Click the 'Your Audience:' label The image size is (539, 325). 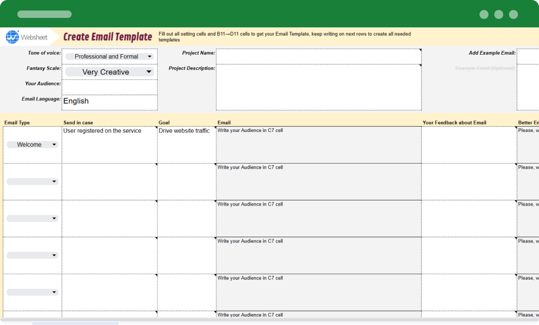[x=43, y=84]
